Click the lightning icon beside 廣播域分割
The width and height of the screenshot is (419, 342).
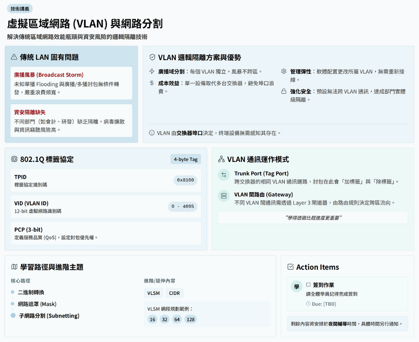(152, 71)
